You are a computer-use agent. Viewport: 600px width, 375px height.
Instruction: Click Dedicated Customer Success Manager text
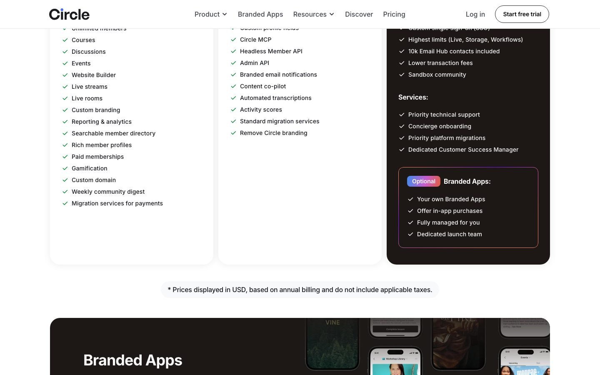pyautogui.click(x=463, y=150)
